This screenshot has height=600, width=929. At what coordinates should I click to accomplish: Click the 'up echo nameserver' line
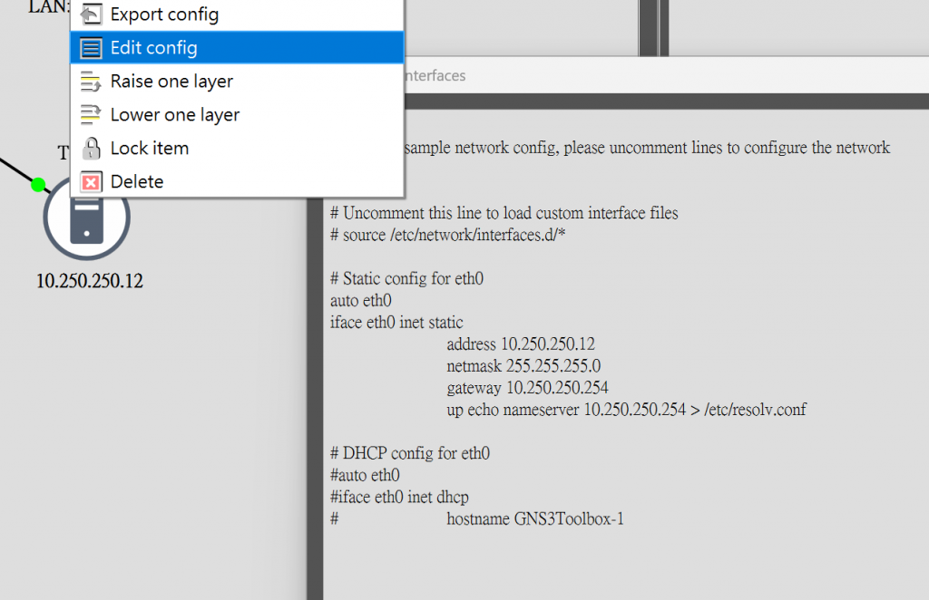626,410
